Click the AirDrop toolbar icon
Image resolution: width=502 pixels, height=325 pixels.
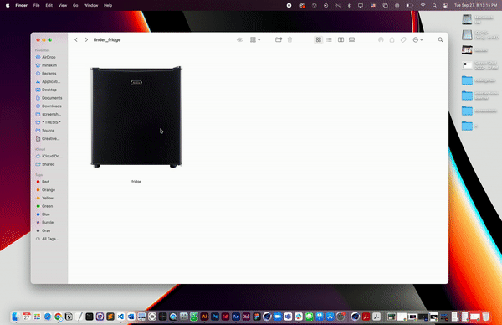(x=381, y=39)
